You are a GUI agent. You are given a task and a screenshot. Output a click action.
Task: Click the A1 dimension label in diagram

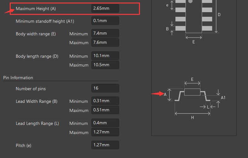223,98
